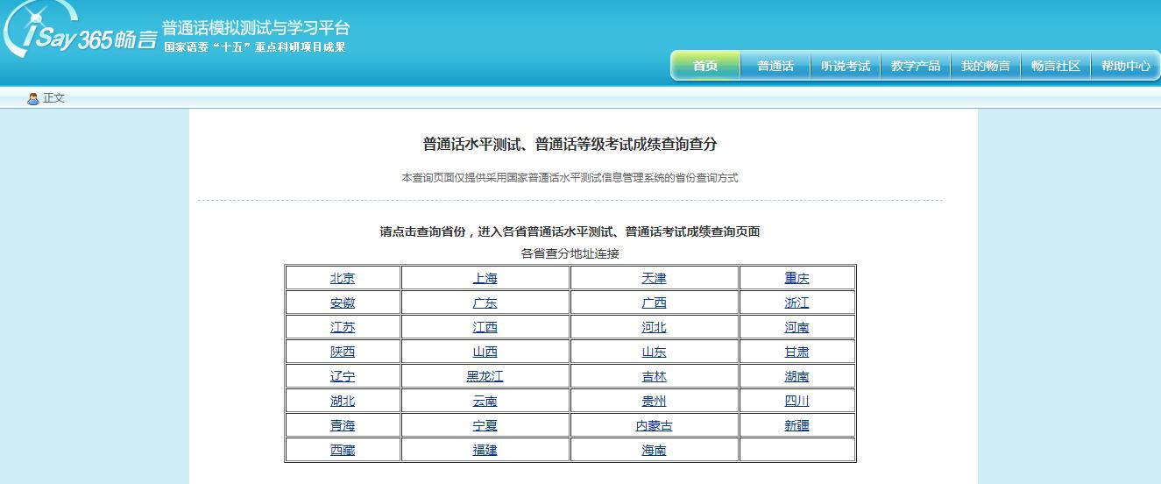Open the 我的畅言 navigation tab
1161x484 pixels.
tap(986, 66)
